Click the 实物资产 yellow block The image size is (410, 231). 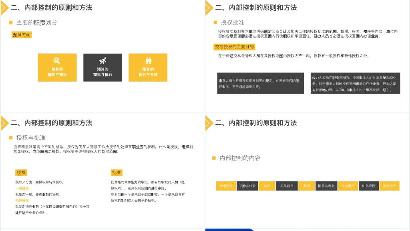pos(389,186)
